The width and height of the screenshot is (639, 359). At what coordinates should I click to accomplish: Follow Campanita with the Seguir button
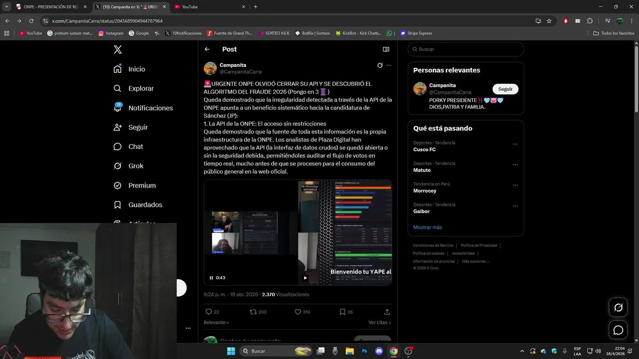[505, 89]
